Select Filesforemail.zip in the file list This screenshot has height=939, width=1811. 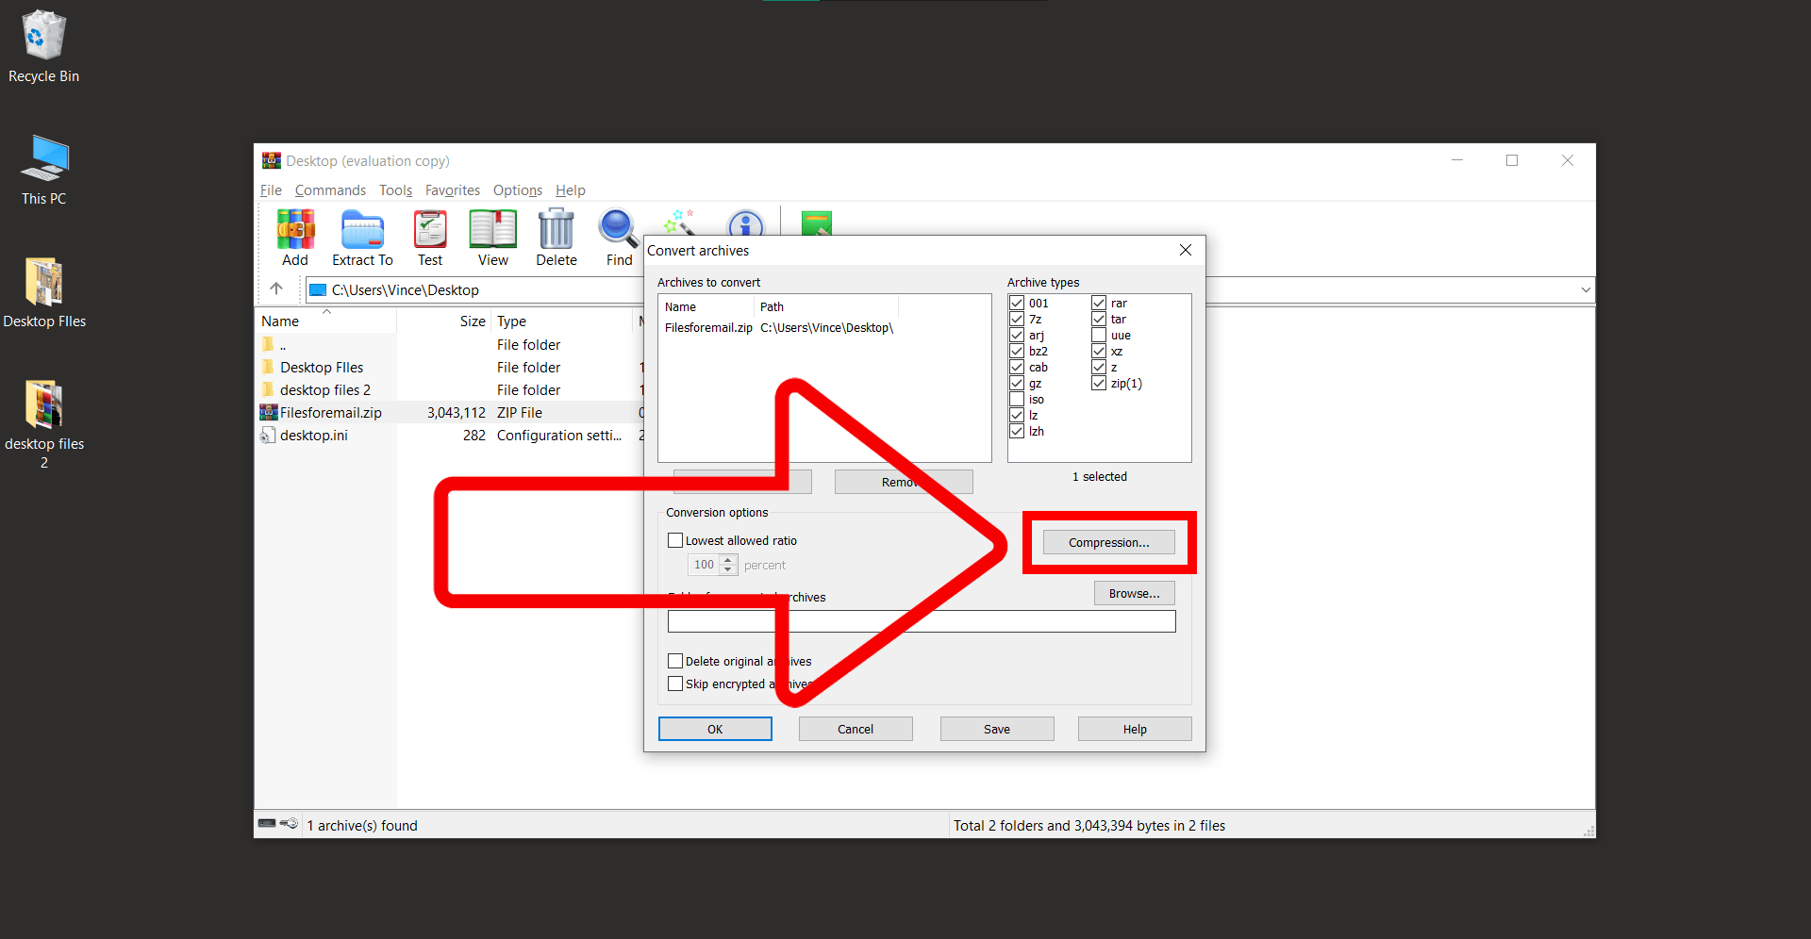331,412
